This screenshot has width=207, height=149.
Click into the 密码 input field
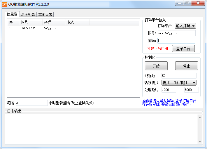176,41
